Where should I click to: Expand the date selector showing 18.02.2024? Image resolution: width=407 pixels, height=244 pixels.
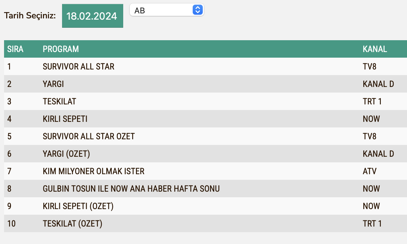click(x=92, y=16)
